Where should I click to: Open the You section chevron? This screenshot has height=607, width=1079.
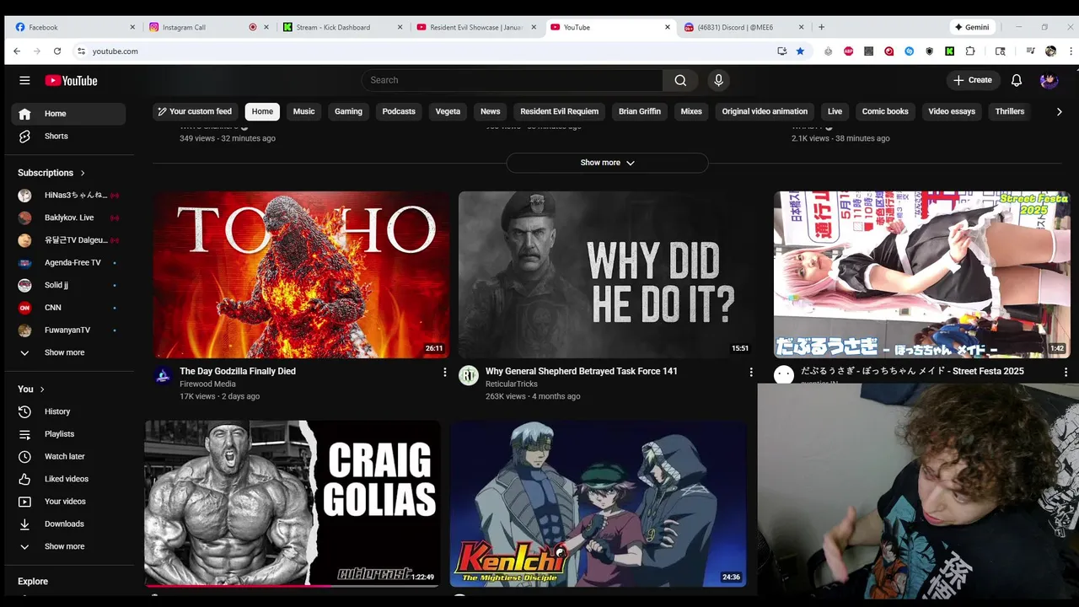[42, 389]
